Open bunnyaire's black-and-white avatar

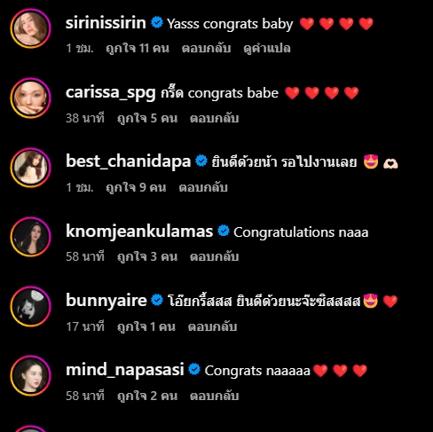point(30,306)
